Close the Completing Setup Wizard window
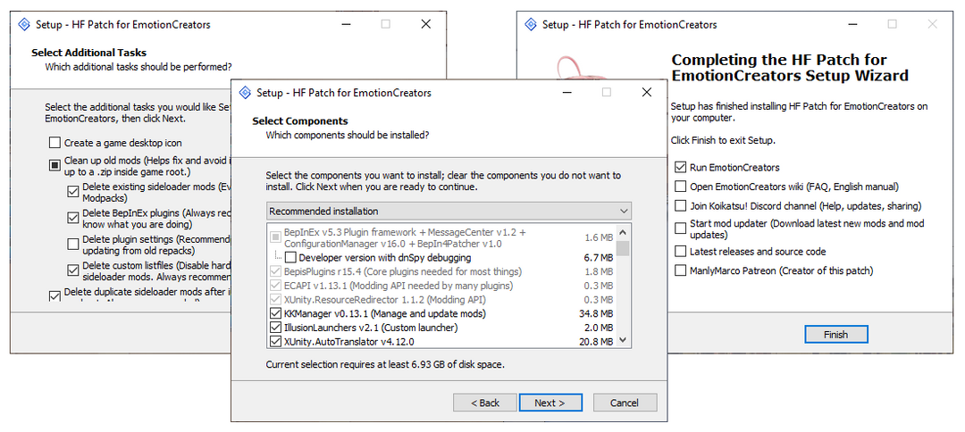Viewport: 965px width, 432px height. click(x=932, y=25)
